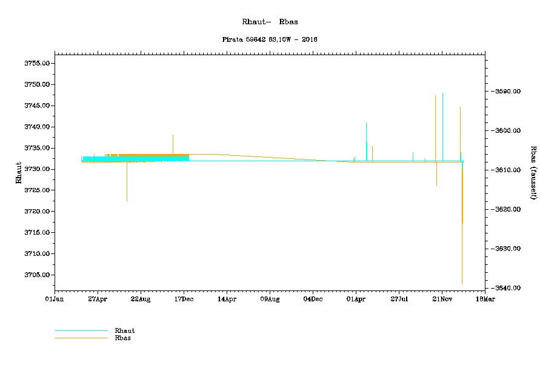Click the tall cyan spike above 21Nov
540x382 pixels.
click(443, 121)
